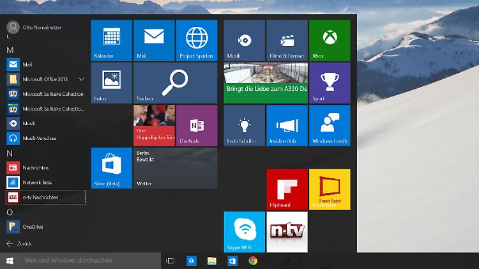Click the letter N group header
The width and height of the screenshot is (479, 269).
[x=10, y=153]
